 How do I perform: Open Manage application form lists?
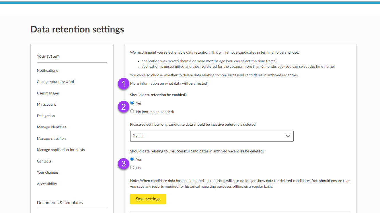[x=61, y=150]
